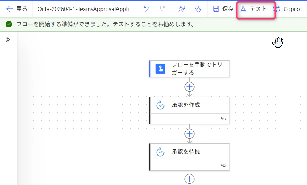Select the 承認を待機 action card

pos(189,157)
